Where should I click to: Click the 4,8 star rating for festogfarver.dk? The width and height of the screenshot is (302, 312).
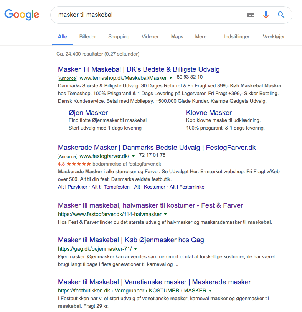click(x=74, y=164)
